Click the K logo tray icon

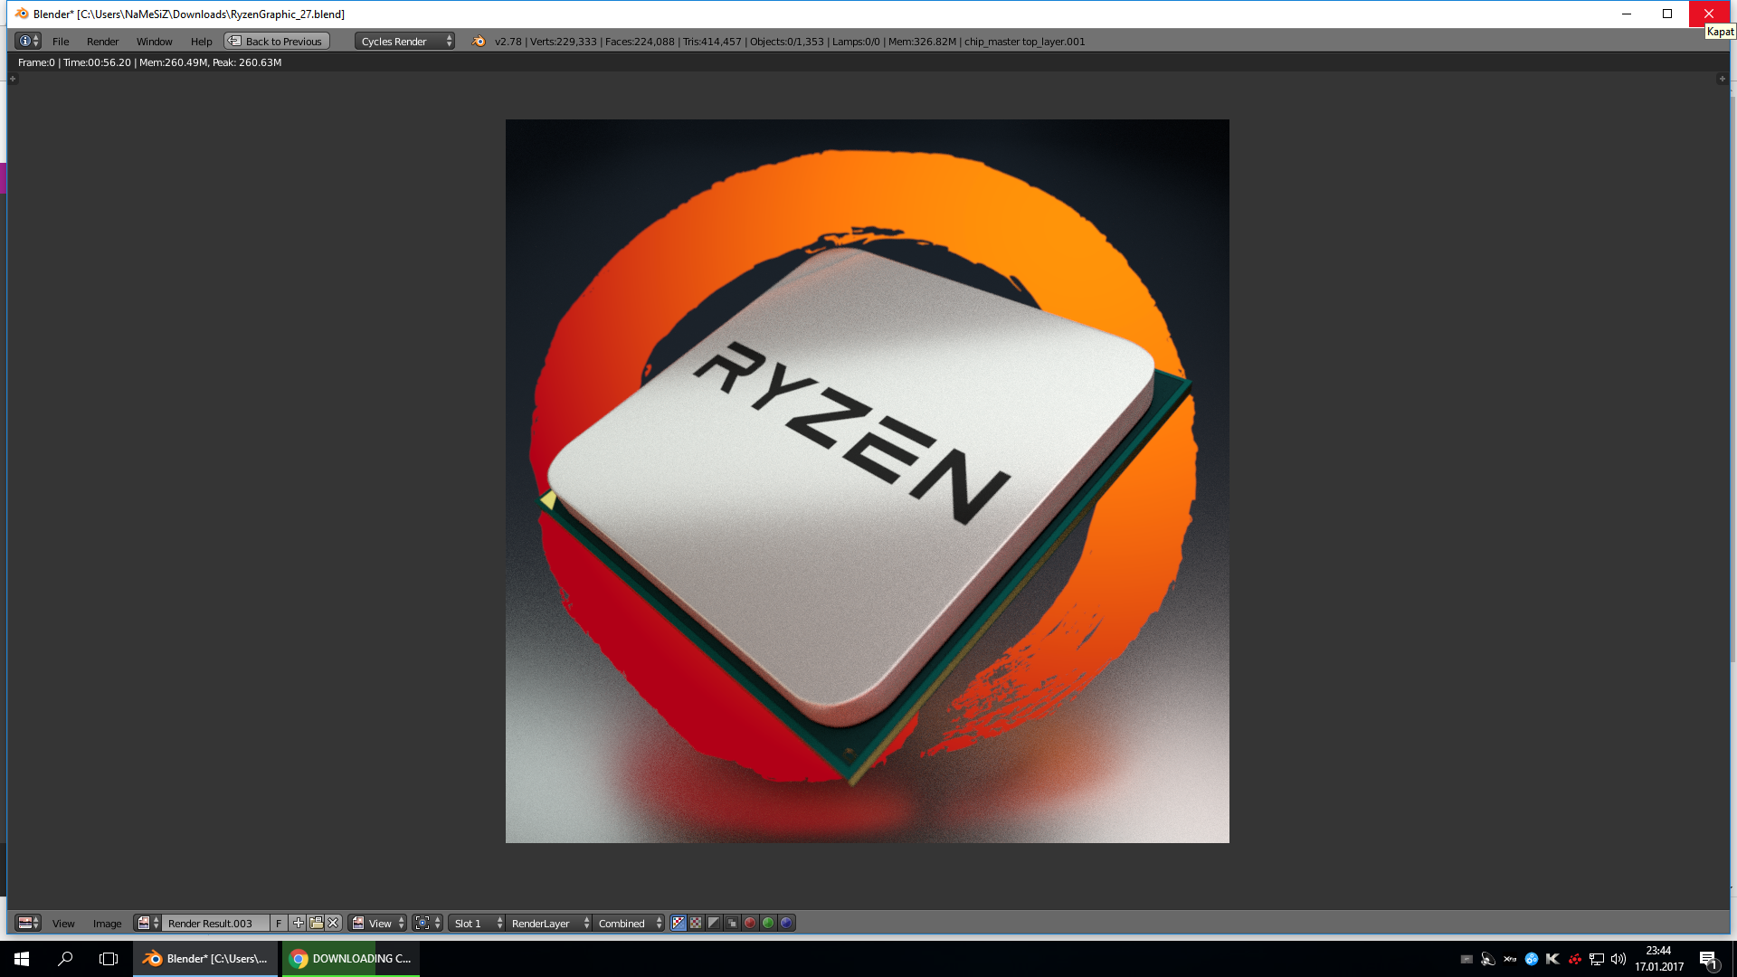[1553, 959]
